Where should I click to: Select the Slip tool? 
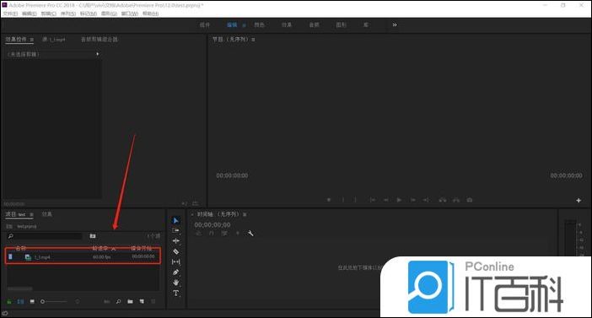[x=176, y=261]
